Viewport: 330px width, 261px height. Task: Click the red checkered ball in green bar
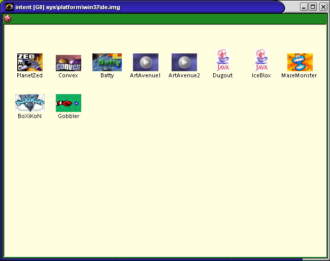8,19
